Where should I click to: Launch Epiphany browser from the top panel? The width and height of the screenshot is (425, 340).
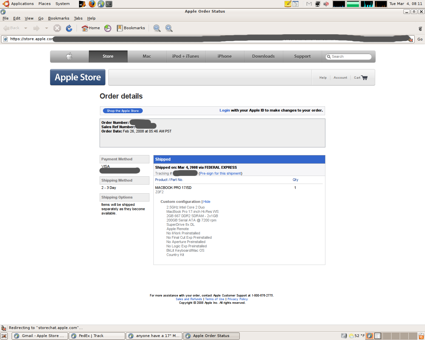(101, 4)
